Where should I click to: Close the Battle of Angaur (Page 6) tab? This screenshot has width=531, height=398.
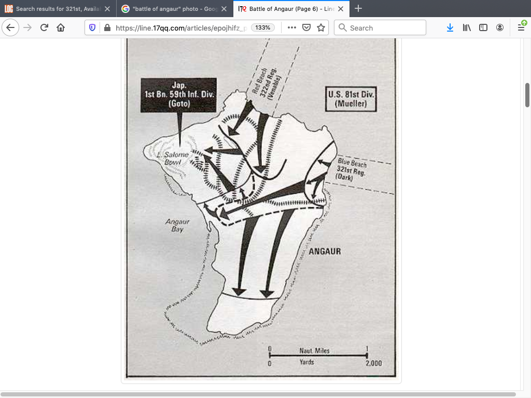tap(340, 9)
